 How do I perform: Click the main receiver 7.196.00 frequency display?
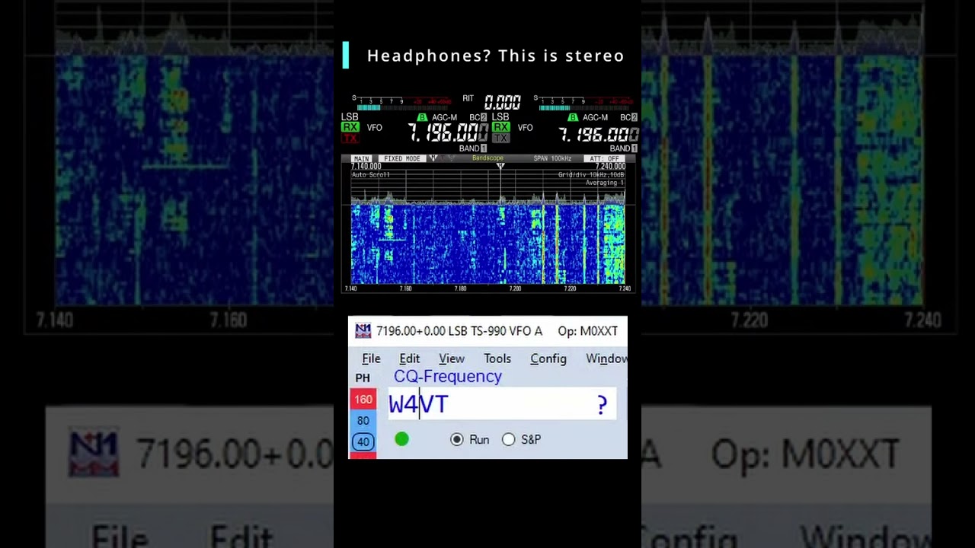448,134
